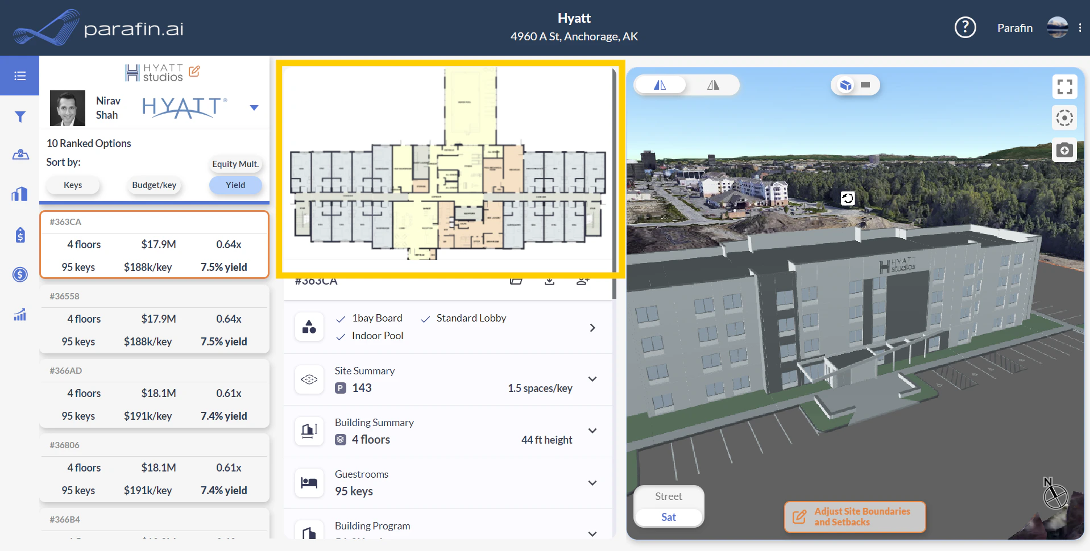
Task: Switch to Street map view
Action: (668, 496)
